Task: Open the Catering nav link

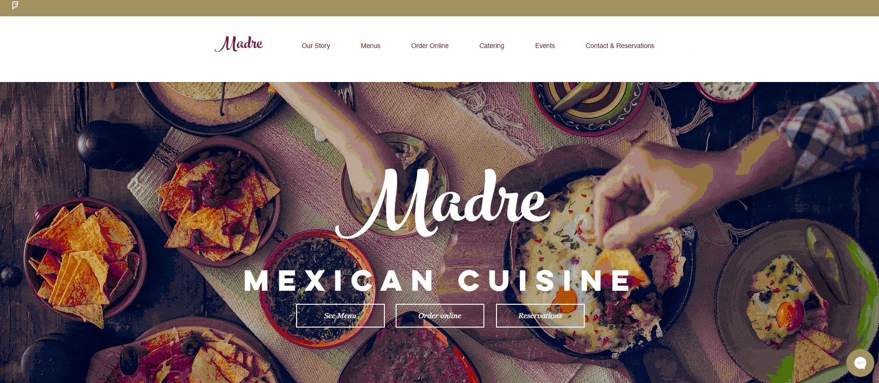Action: 492,46
